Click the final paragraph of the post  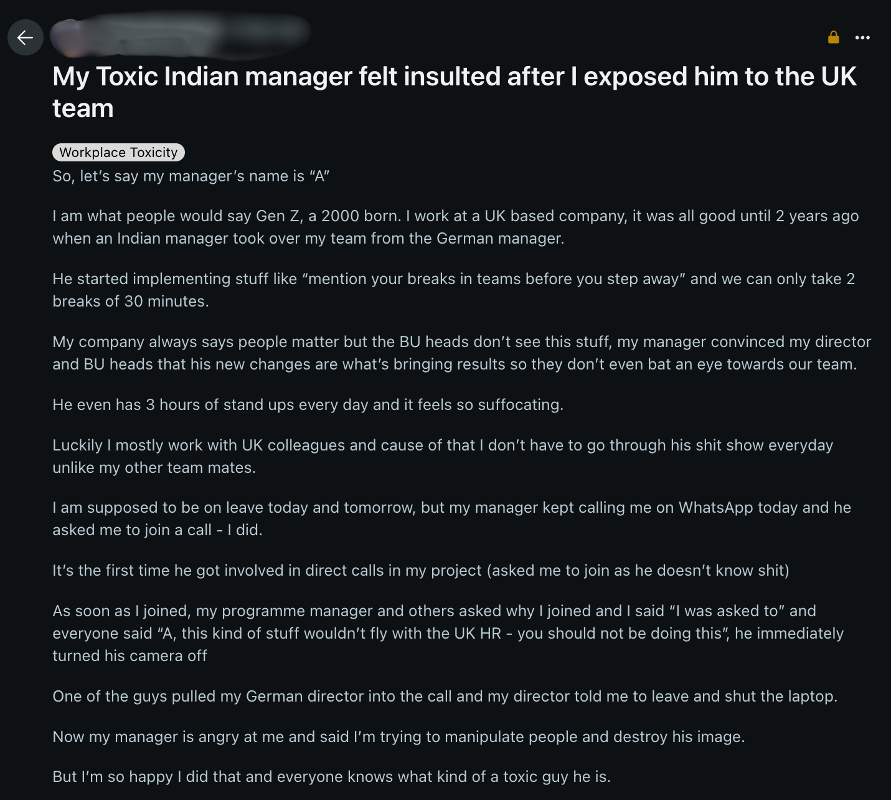332,776
